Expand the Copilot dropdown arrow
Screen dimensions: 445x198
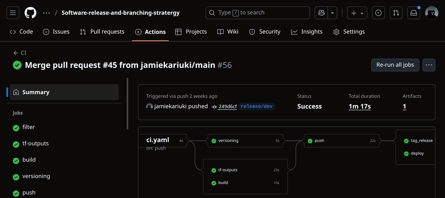coord(332,13)
